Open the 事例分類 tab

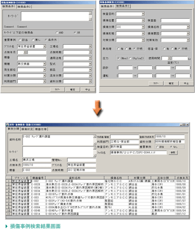point(13,129)
